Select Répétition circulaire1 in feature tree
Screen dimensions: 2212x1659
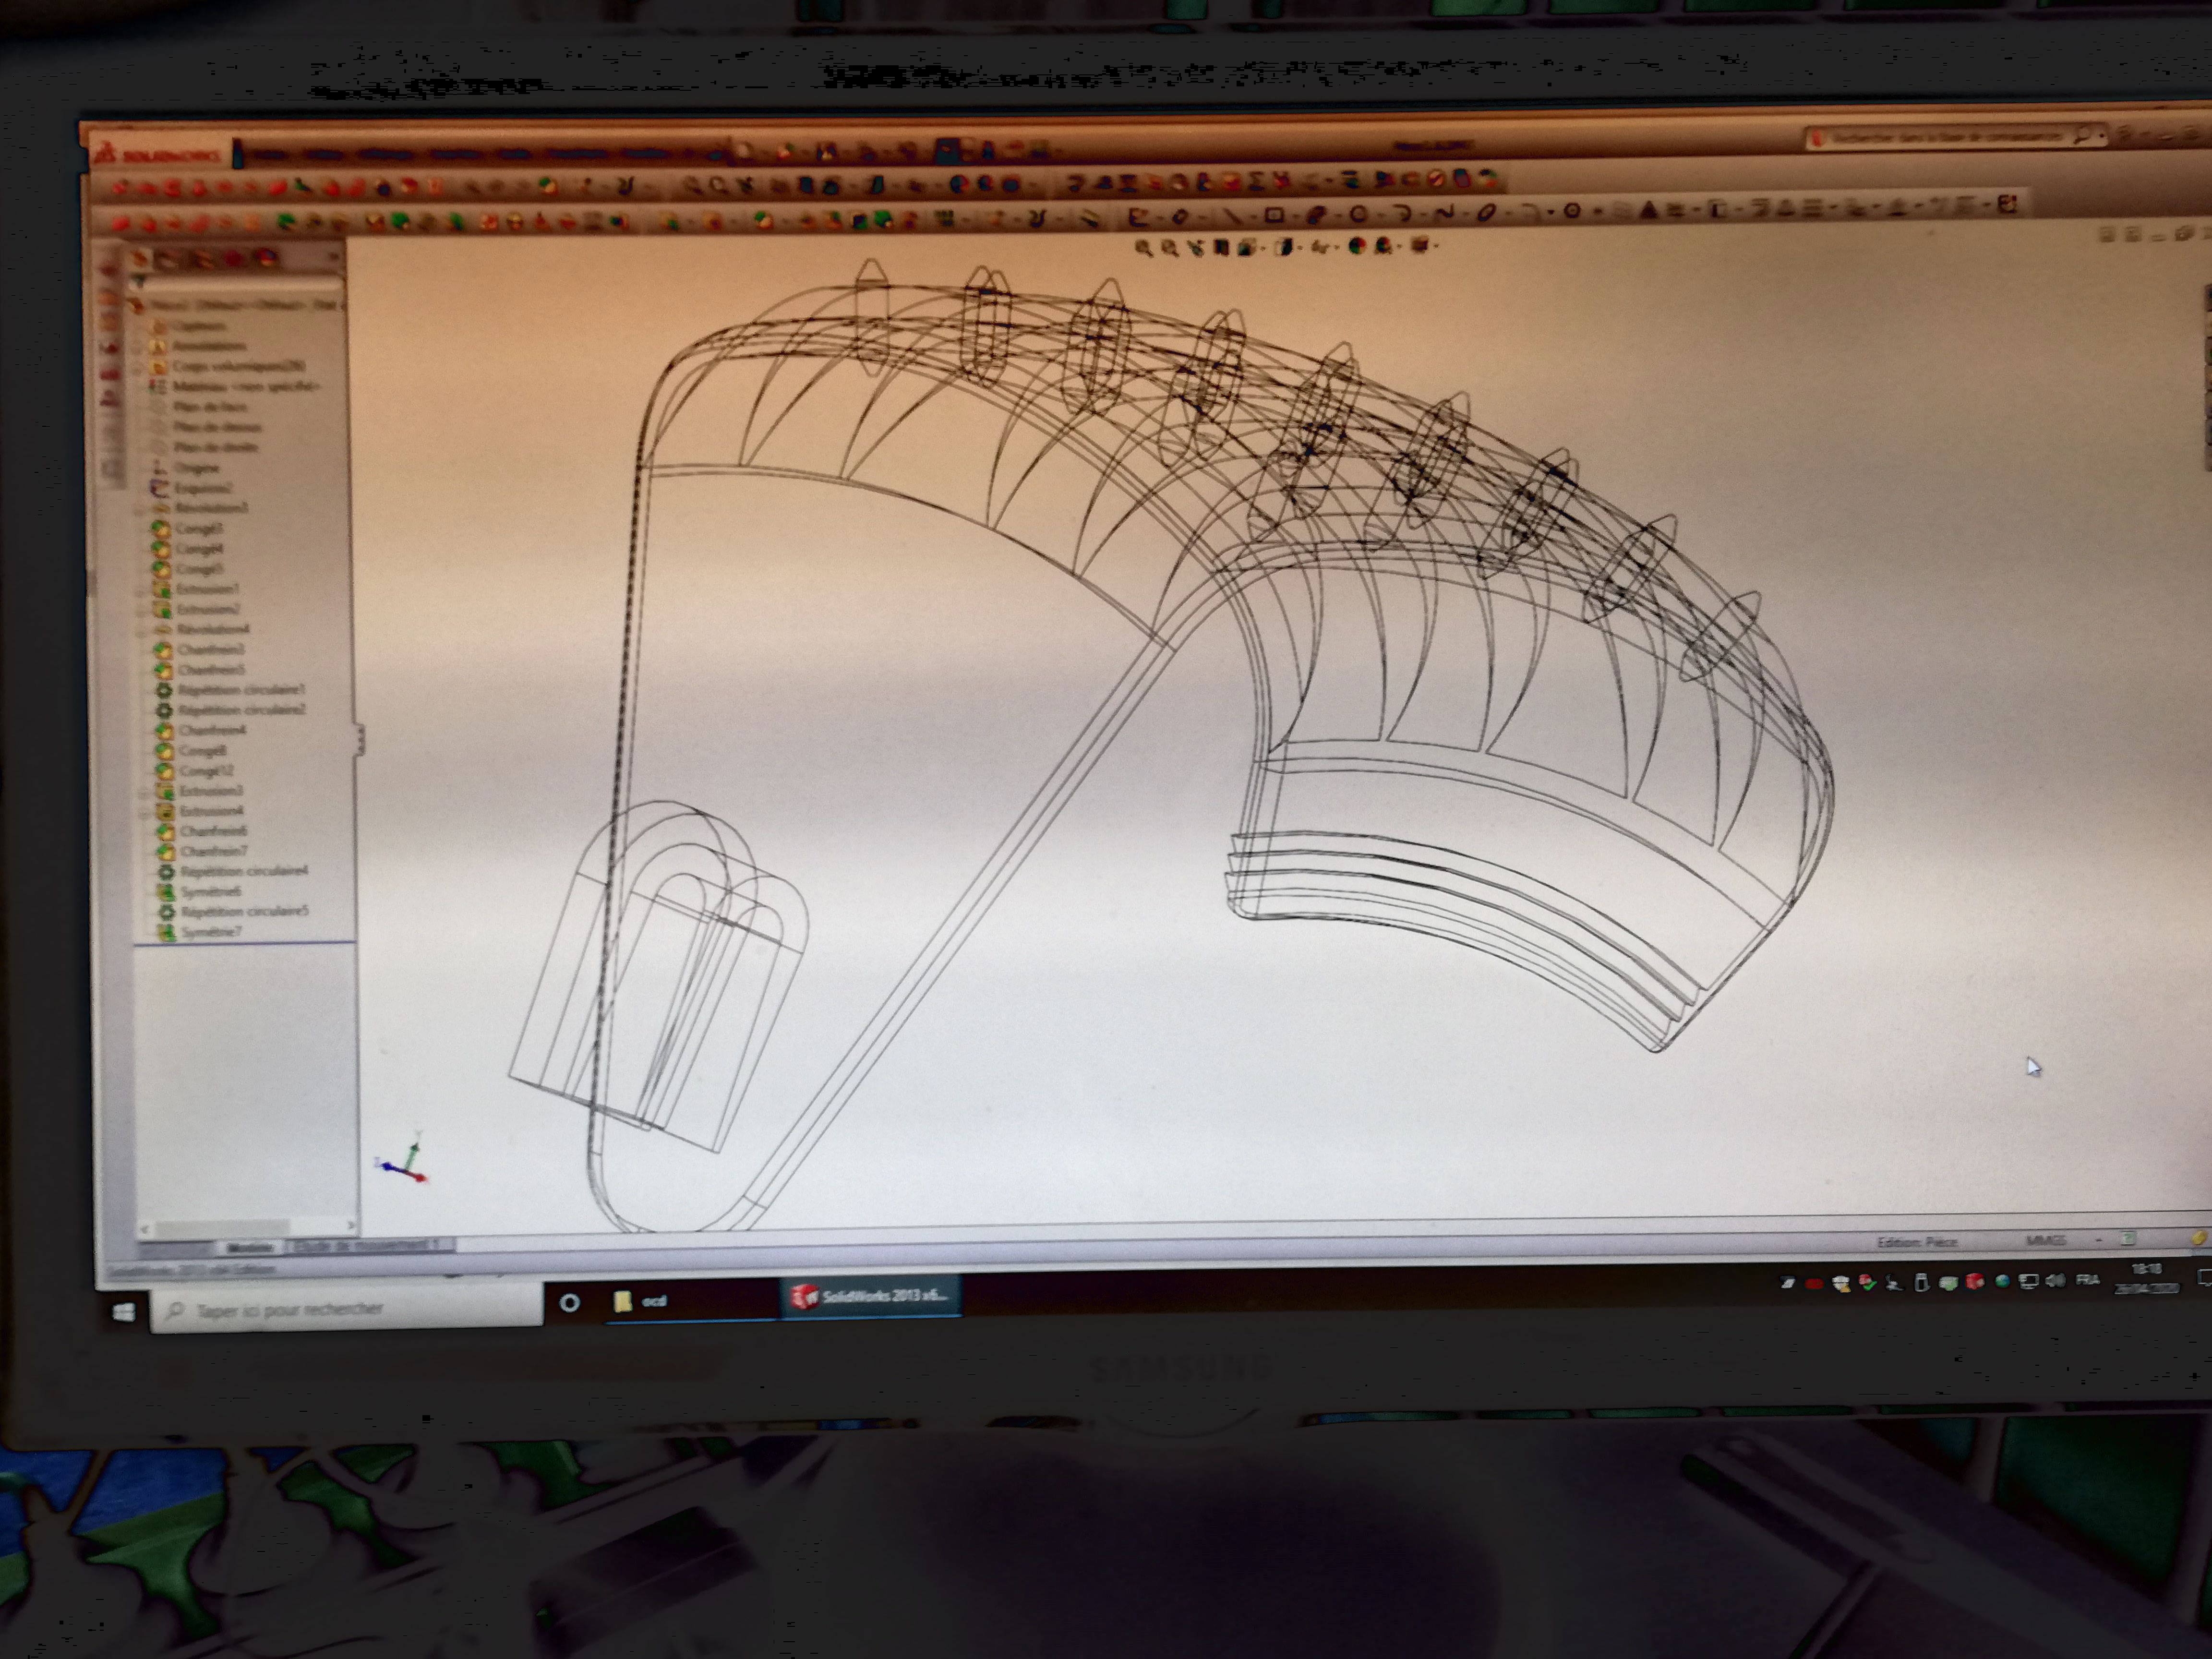(241, 690)
